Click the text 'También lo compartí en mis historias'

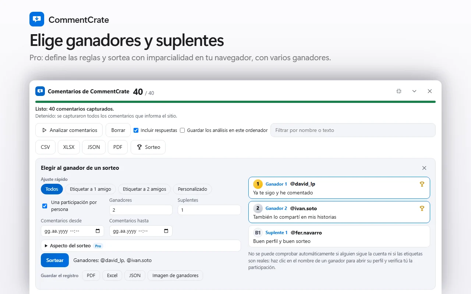pos(295,217)
